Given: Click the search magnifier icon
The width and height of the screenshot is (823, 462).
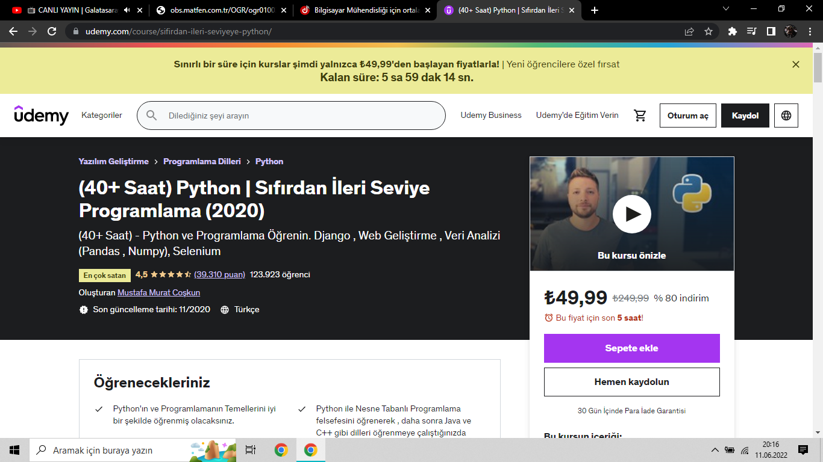Looking at the screenshot, I should point(152,115).
